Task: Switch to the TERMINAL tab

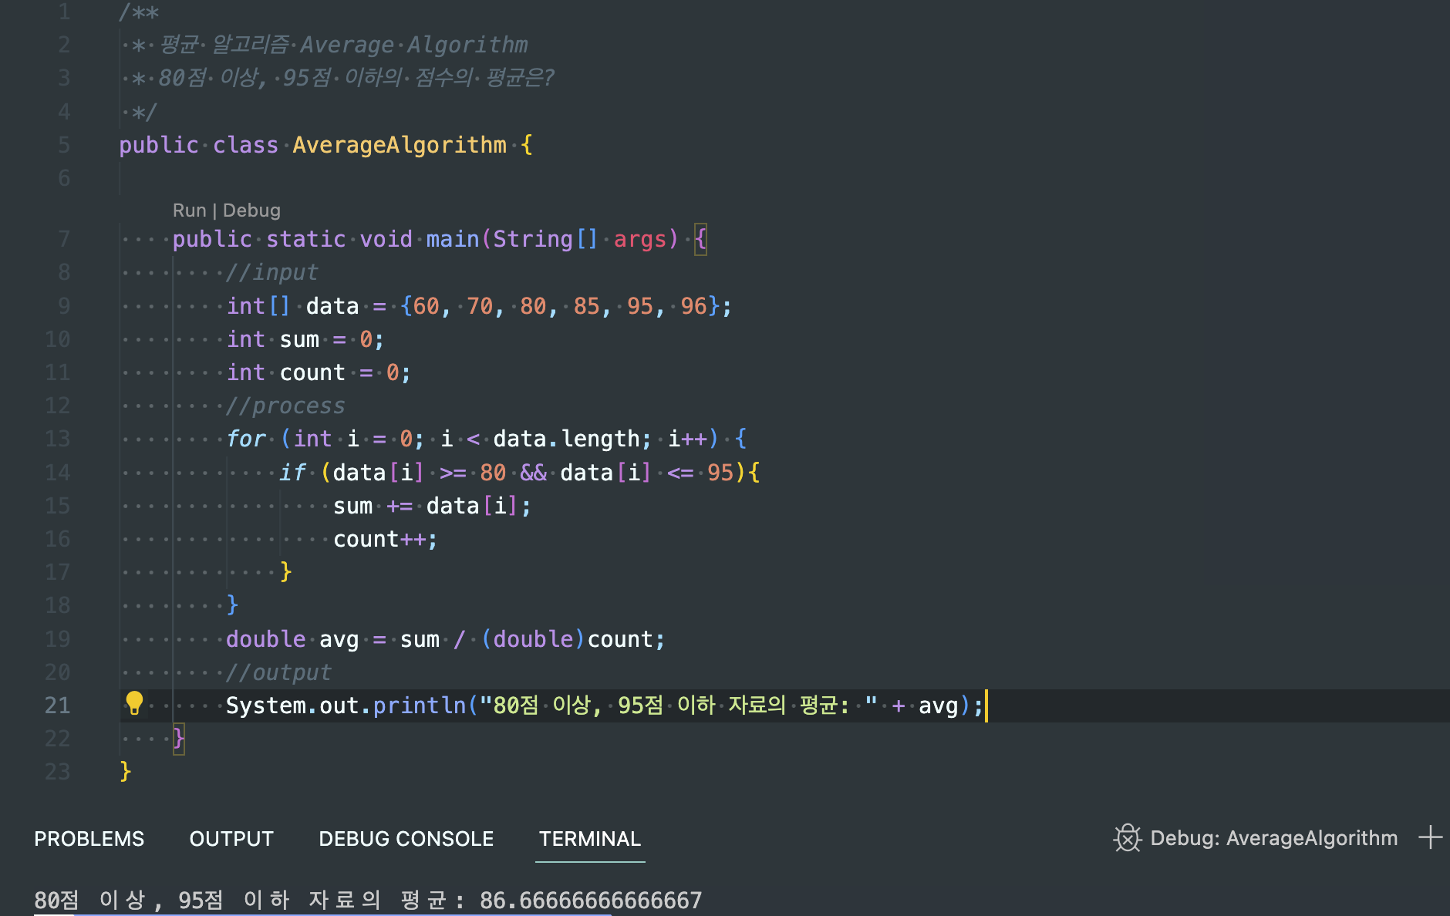Action: (590, 838)
